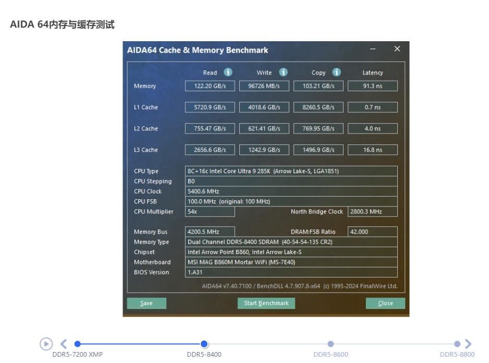489x363 pixels.
Task: Click Memory Bus value 4200.5 MHz
Action: pyautogui.click(x=210, y=232)
